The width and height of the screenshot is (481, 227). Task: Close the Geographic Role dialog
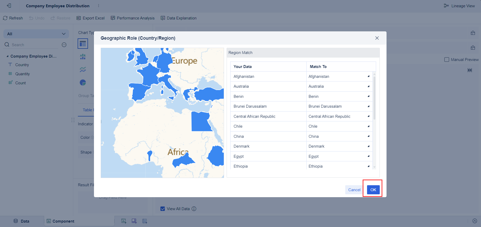point(377,38)
